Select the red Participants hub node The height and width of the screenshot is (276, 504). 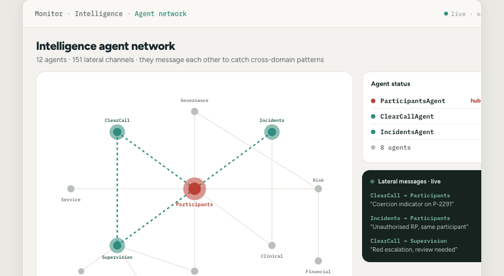pyautogui.click(x=195, y=188)
